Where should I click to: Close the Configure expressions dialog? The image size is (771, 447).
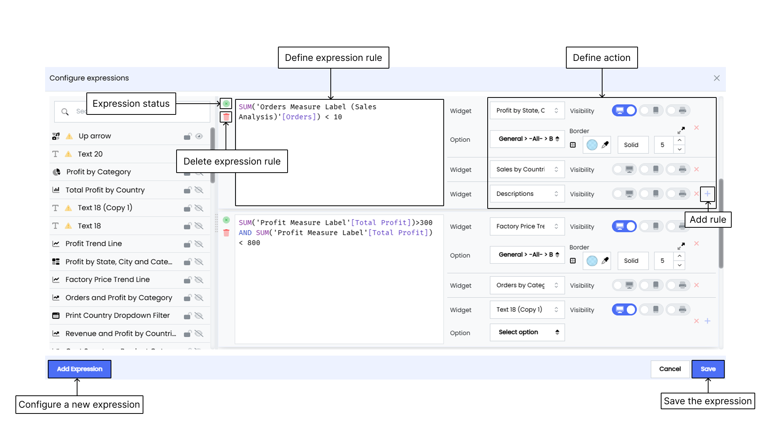[717, 78]
